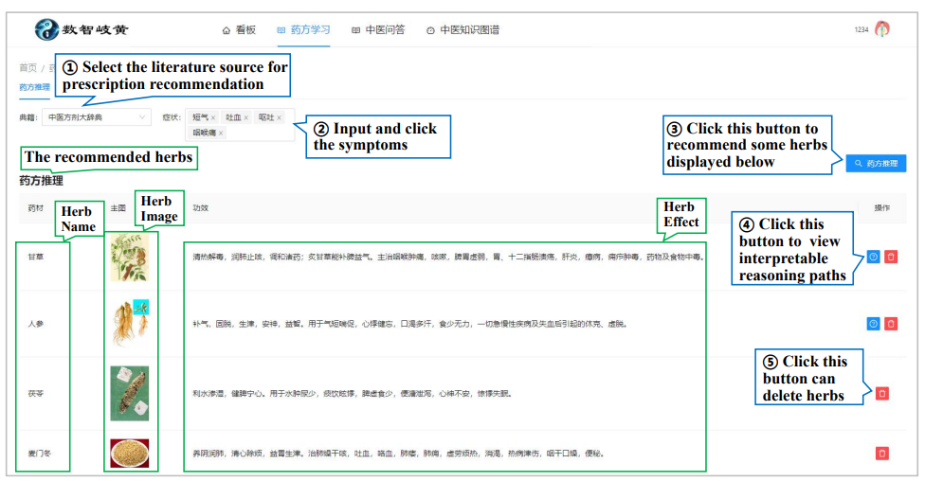Delete the 人参 herb row
The image size is (925, 481).
tap(891, 324)
